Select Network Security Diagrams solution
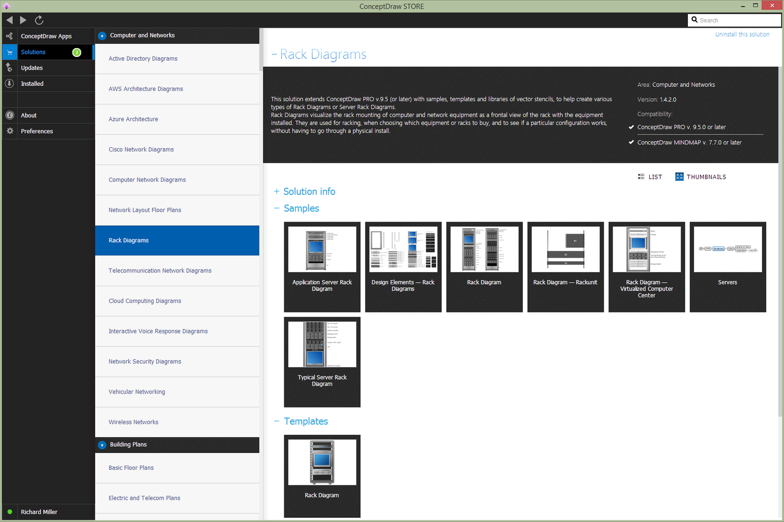Viewport: 784px width, 522px height. tap(177, 362)
